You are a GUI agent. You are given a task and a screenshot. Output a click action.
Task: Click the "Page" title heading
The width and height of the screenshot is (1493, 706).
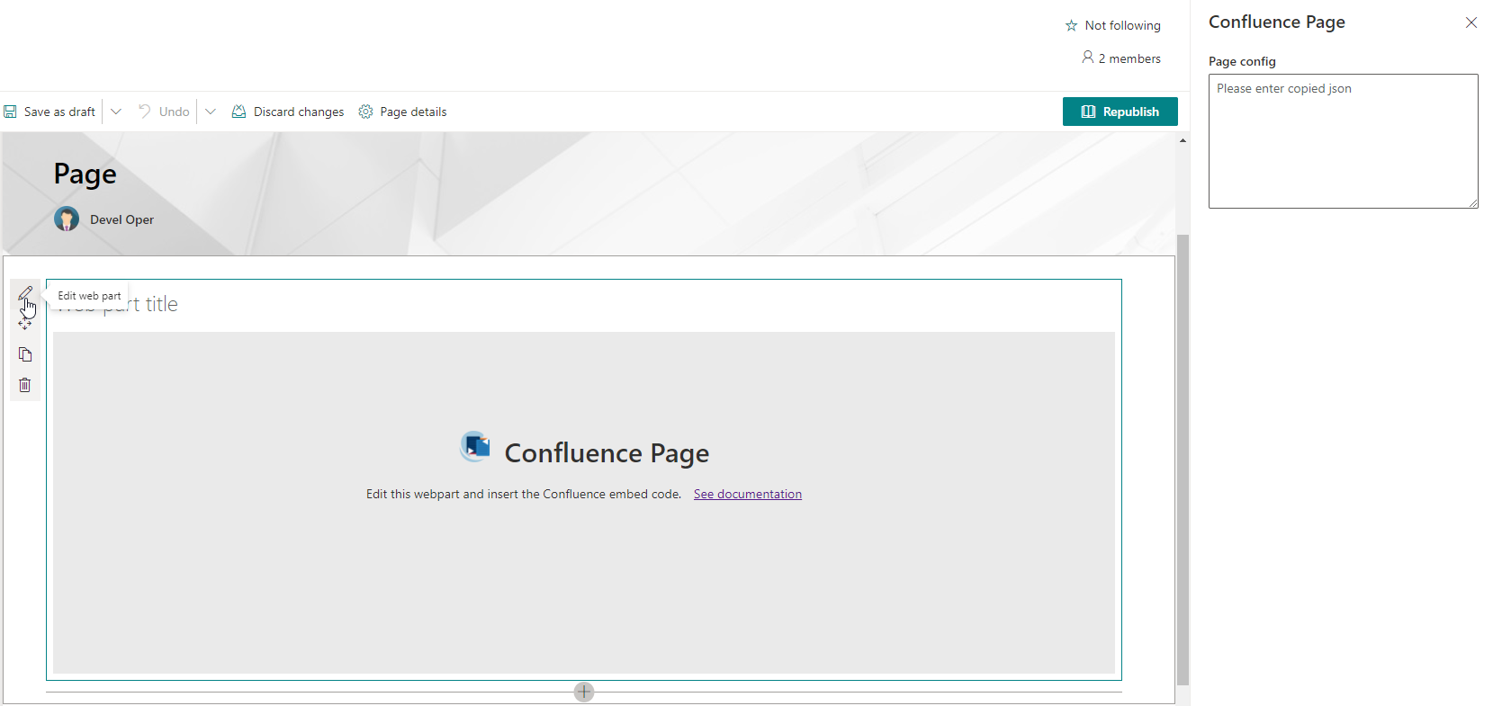pyautogui.click(x=85, y=174)
